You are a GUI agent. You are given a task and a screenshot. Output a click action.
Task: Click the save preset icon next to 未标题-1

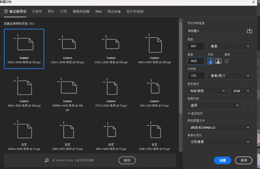pyautogui.click(x=249, y=31)
